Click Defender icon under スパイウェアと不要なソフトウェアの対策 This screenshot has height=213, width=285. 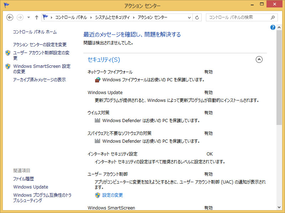tap(97, 141)
